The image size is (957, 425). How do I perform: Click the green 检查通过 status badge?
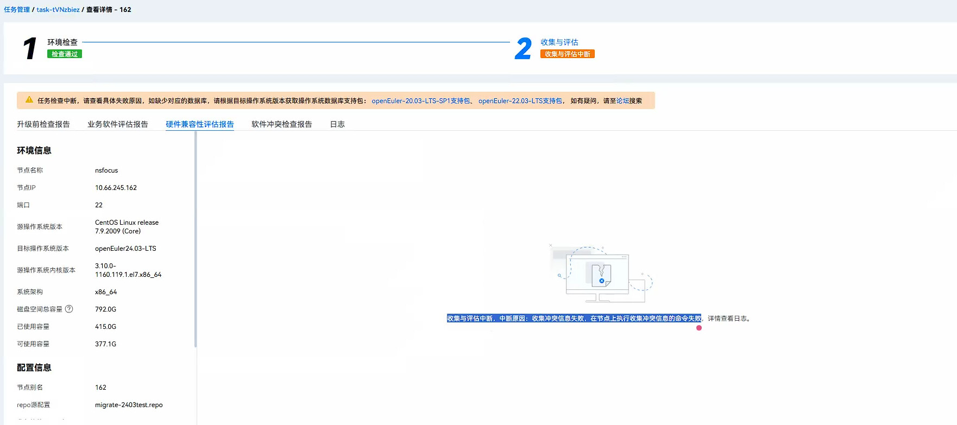(x=64, y=54)
